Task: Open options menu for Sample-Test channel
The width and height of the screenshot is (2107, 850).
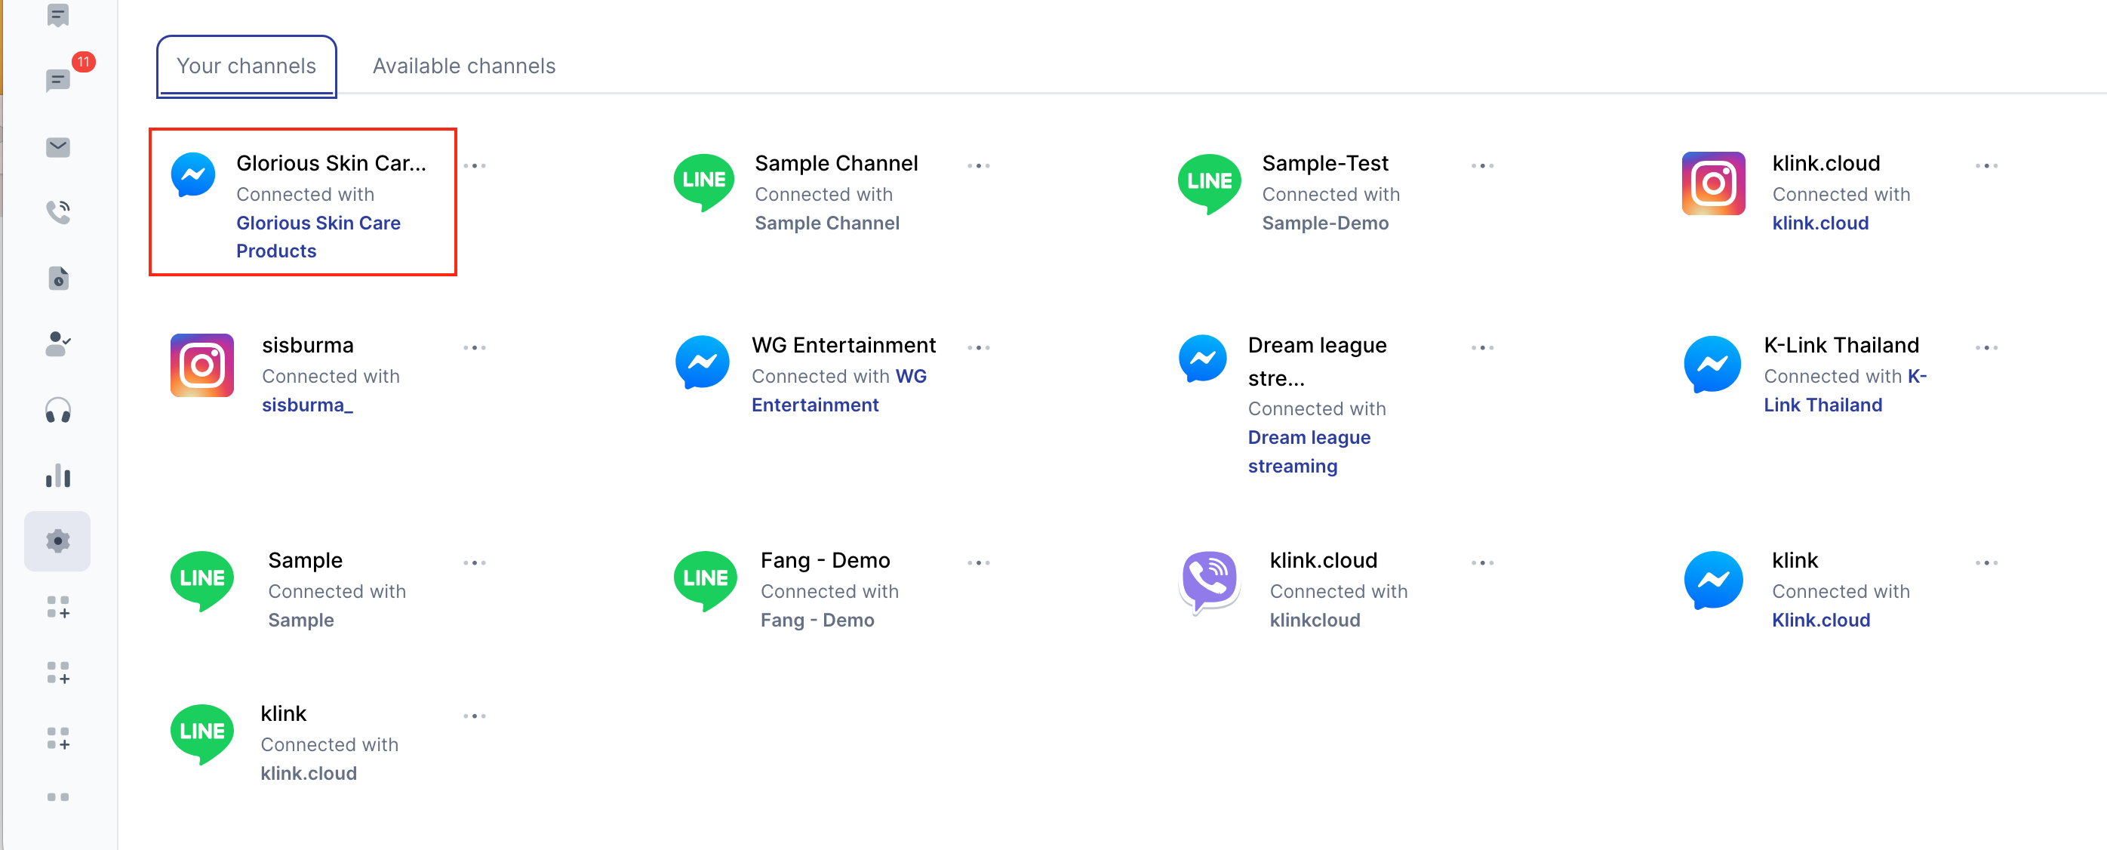Action: [1482, 166]
